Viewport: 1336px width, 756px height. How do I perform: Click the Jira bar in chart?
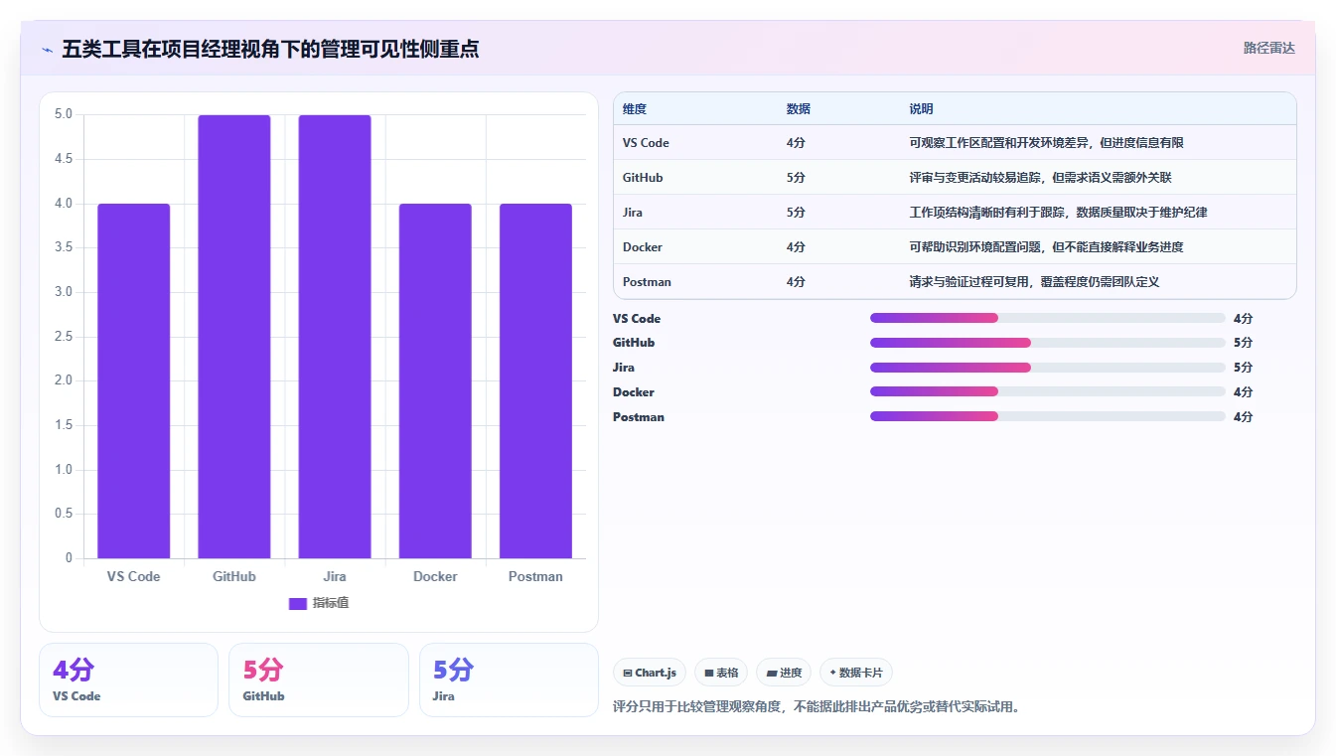tap(335, 337)
